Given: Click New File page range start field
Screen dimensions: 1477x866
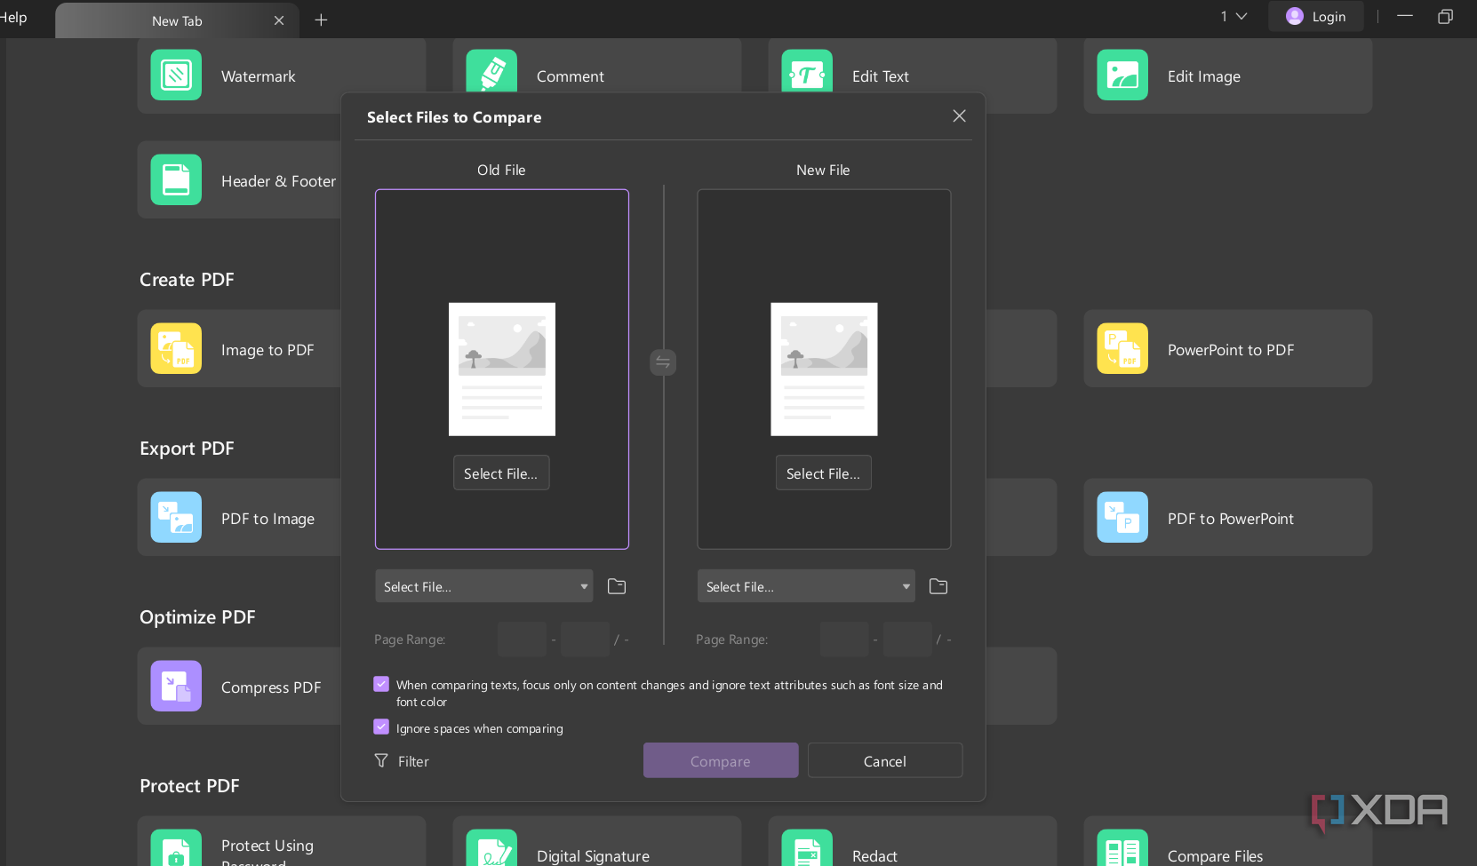Looking at the screenshot, I should pyautogui.click(x=844, y=640).
